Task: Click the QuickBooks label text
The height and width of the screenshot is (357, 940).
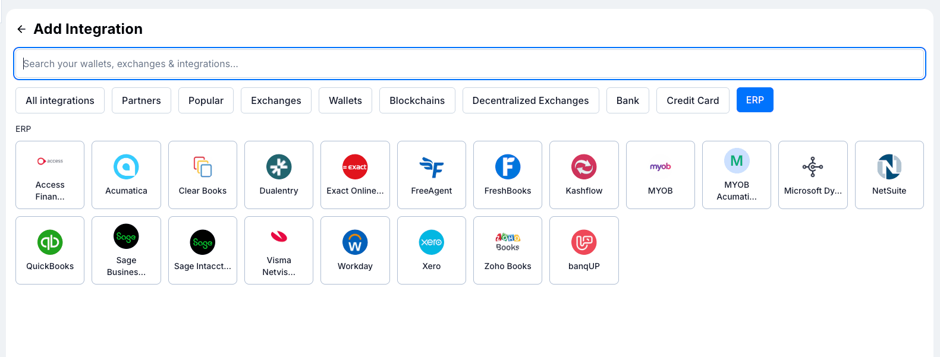Action: click(50, 266)
